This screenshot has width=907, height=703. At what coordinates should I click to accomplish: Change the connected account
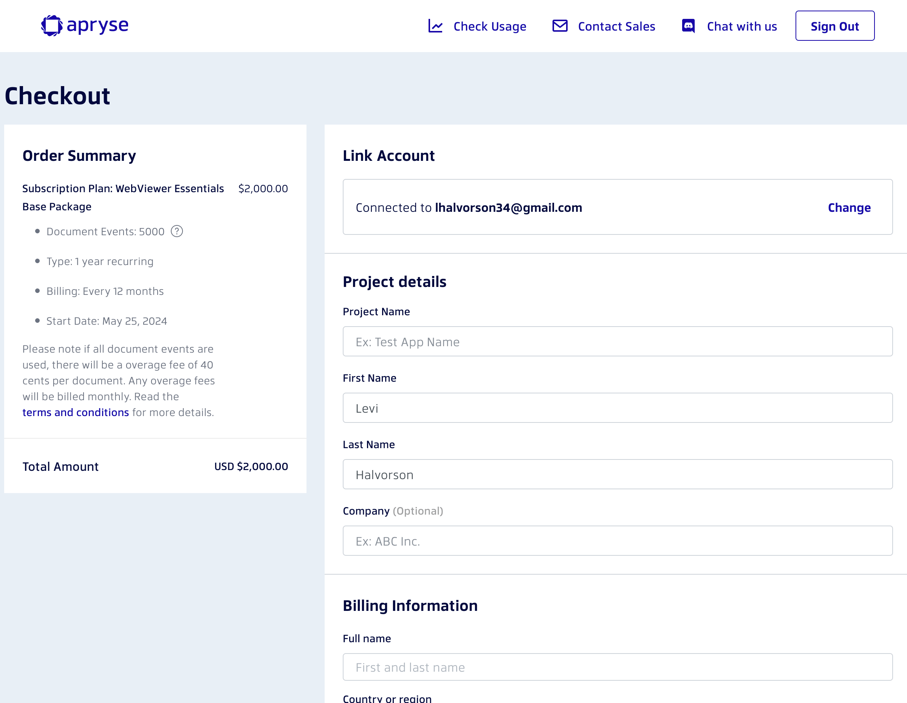pos(849,208)
